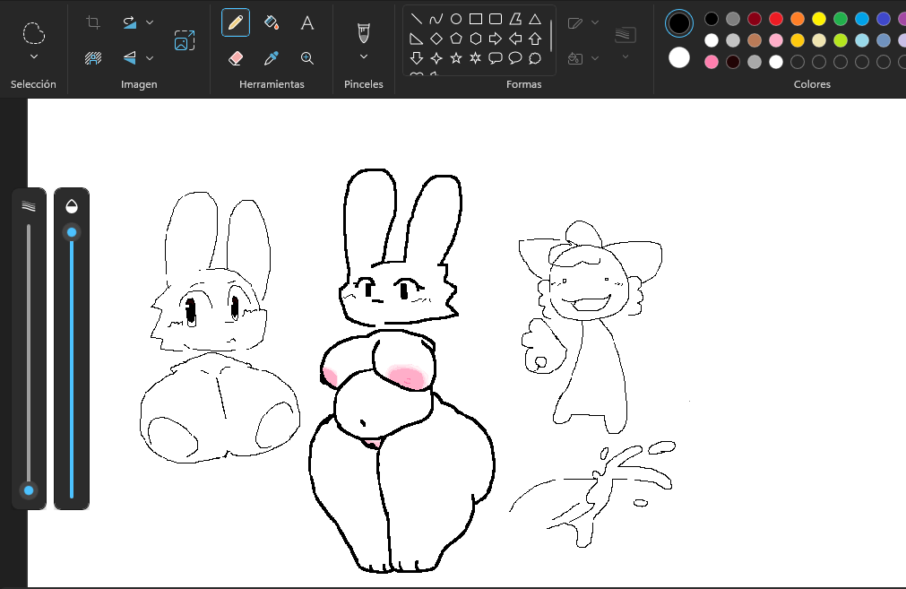Pick the Five-point star shape
Image resolution: width=906 pixels, height=589 pixels.
[x=456, y=57]
